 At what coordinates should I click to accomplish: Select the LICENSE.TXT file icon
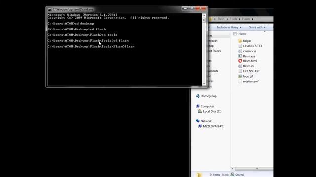[240, 71]
